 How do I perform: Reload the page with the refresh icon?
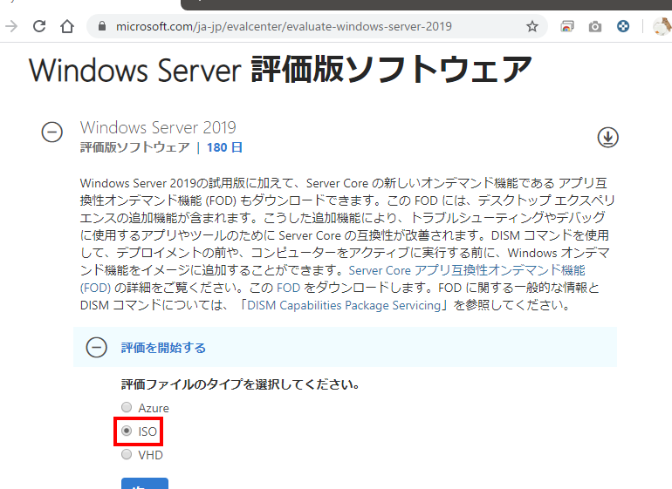39,26
